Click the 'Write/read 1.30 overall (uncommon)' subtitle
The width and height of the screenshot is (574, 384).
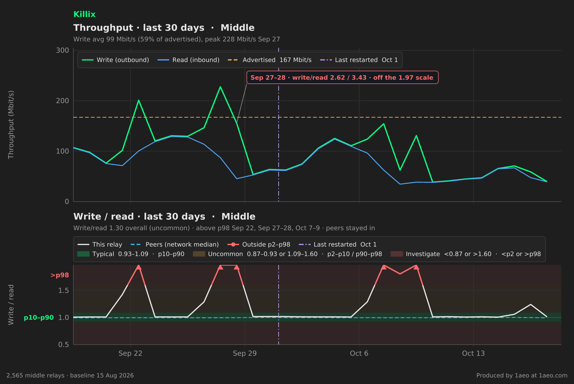point(224,228)
